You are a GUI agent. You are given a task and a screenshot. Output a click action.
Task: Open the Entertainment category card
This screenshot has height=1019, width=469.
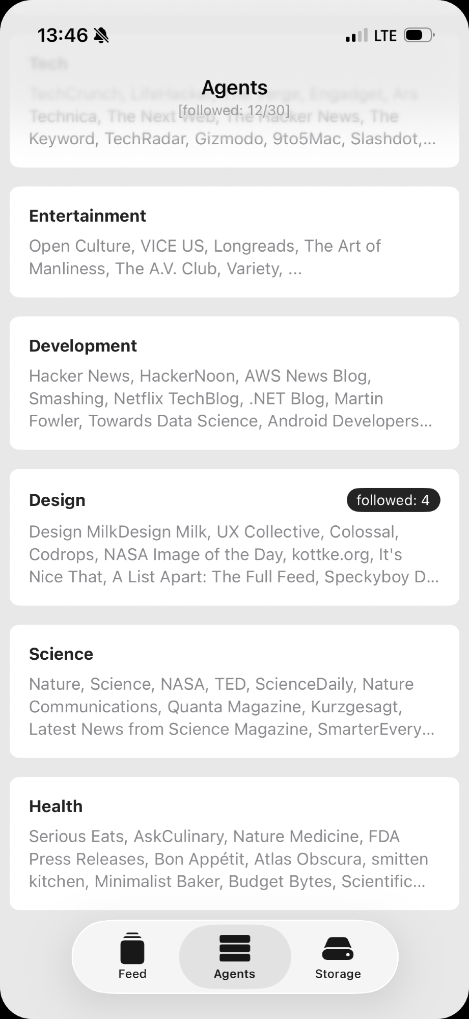pyautogui.click(x=234, y=242)
